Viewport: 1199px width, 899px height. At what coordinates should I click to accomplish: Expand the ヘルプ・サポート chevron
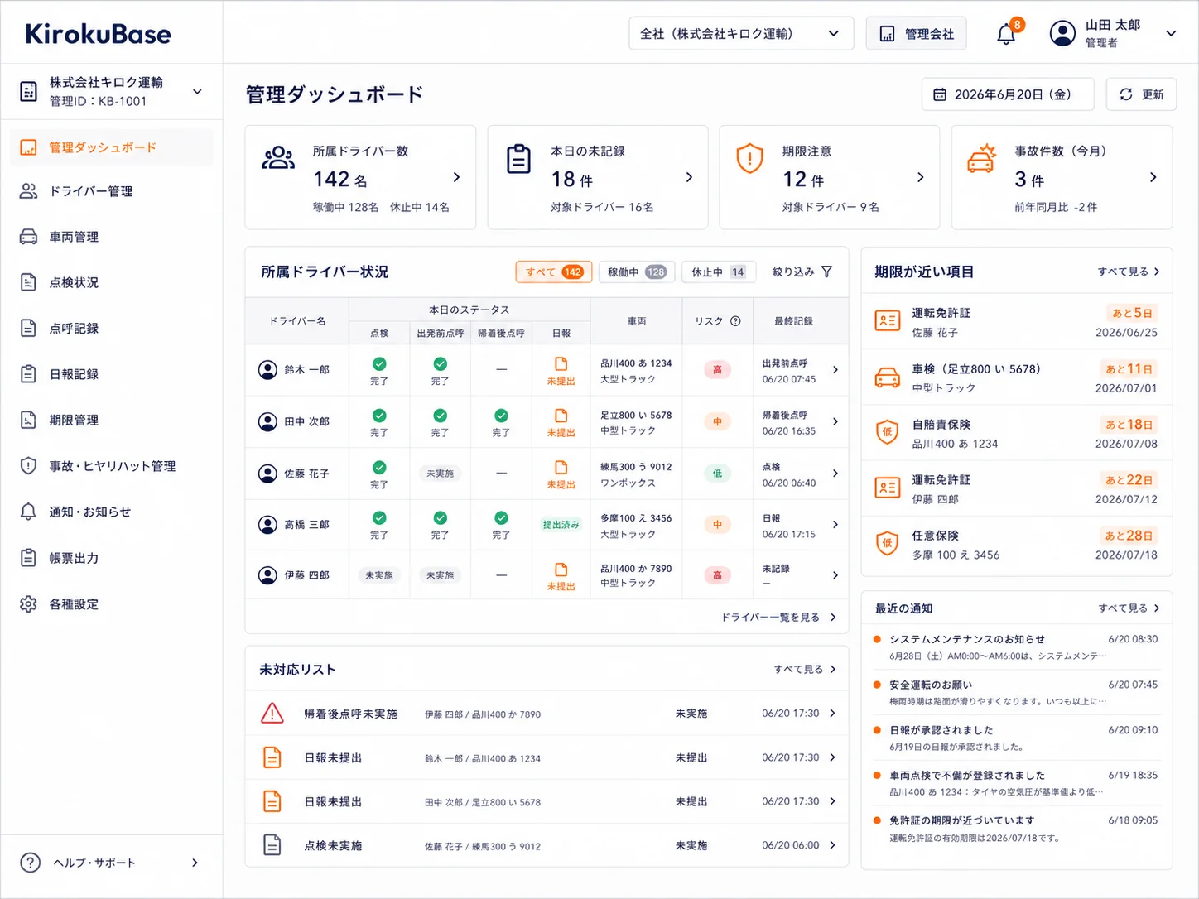point(195,863)
